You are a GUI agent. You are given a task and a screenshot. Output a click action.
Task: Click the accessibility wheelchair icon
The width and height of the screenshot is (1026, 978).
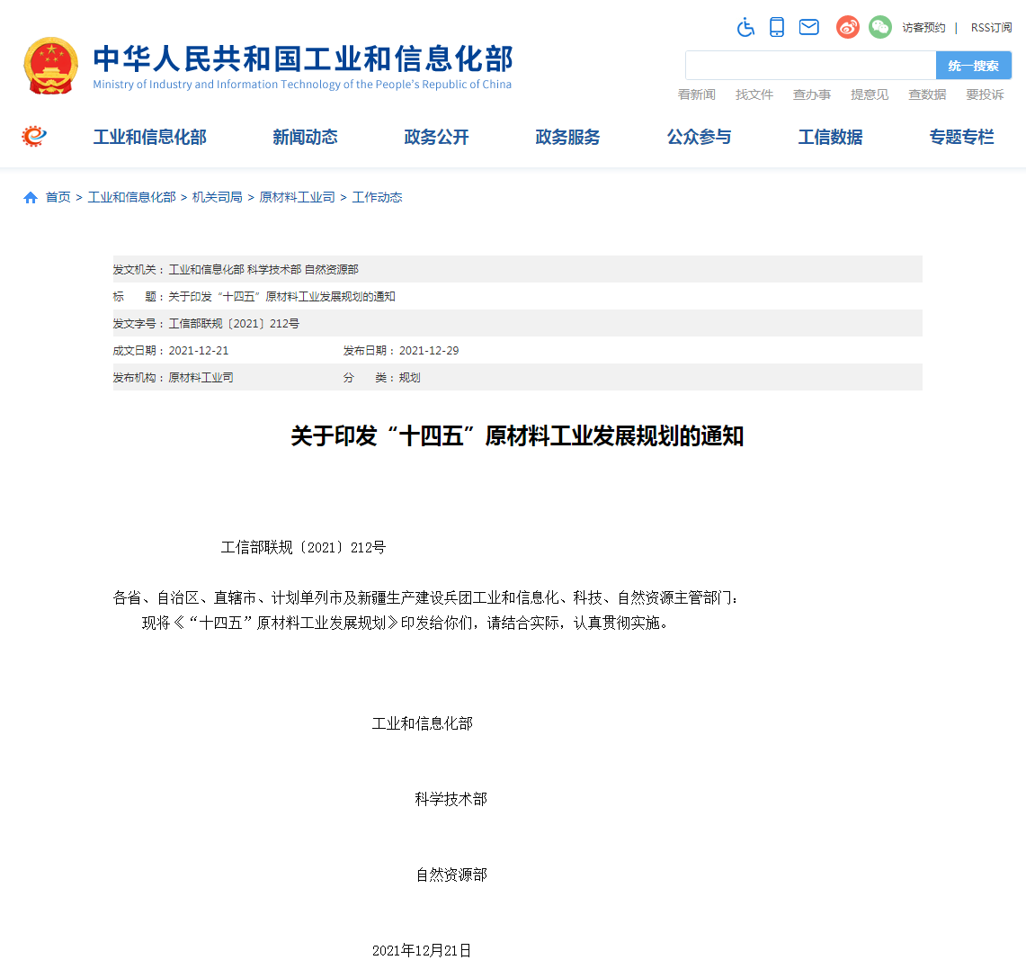pos(745,27)
